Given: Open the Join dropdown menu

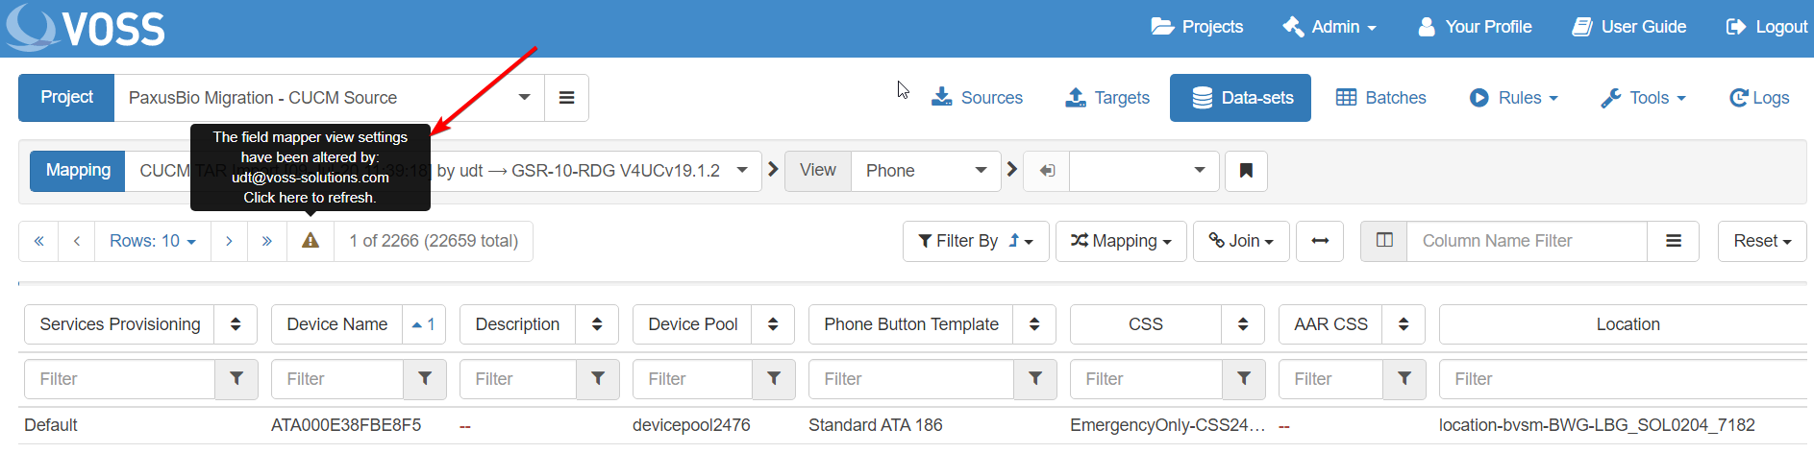Looking at the screenshot, I should [1240, 241].
